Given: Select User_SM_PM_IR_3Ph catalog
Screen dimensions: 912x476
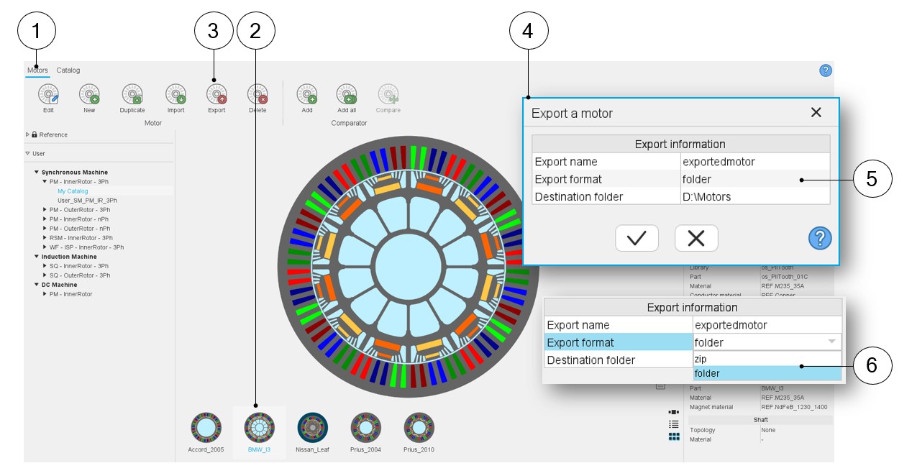Looking at the screenshot, I should coord(87,201).
